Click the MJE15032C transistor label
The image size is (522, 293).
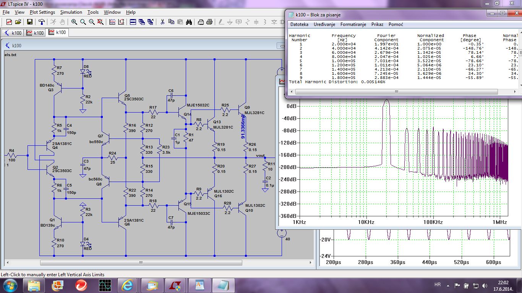198,105
